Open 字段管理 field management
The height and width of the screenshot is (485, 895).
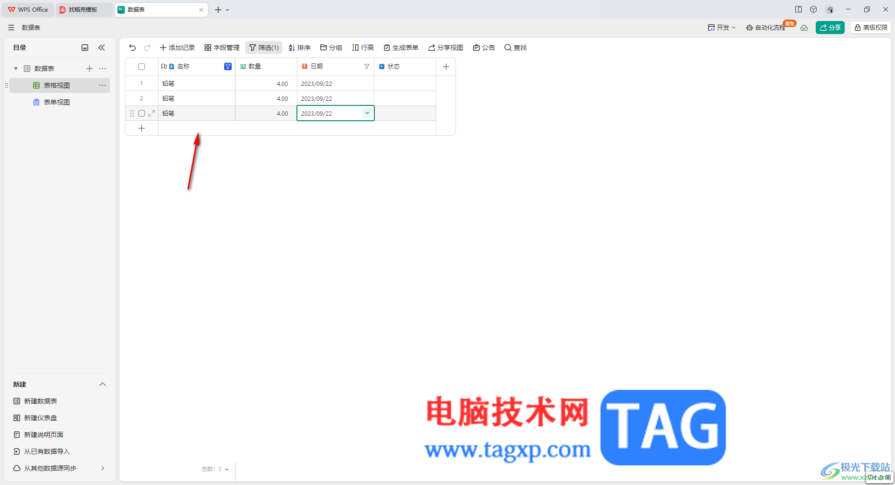coord(222,48)
